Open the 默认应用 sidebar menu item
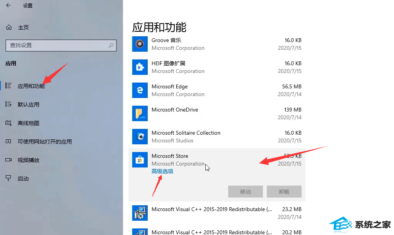 click(28, 105)
